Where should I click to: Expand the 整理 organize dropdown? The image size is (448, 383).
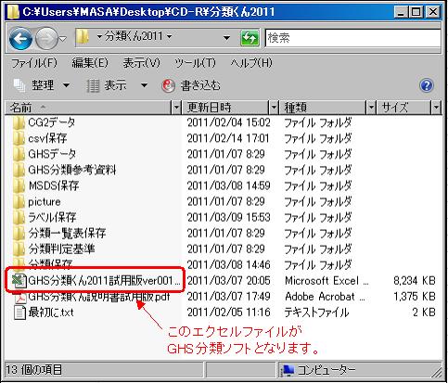(x=67, y=85)
